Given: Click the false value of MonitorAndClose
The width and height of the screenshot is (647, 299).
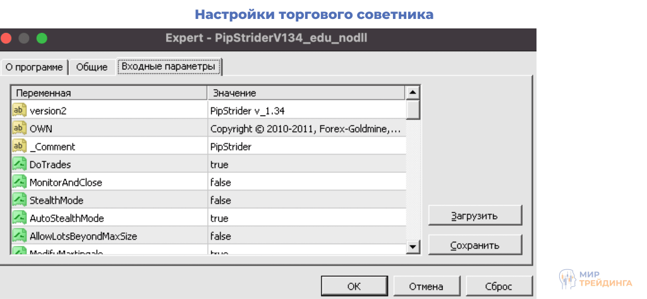Looking at the screenshot, I should (x=306, y=182).
